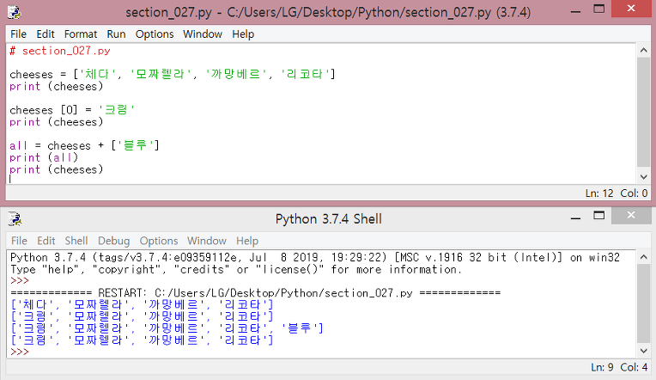The image size is (656, 380).
Task: Click the comment line '# section_027.py'
Action: 60,51
